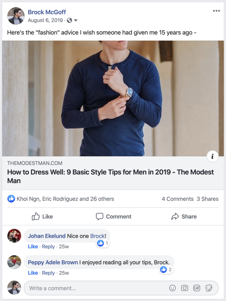This screenshot has width=226, height=301.
Task: Open Brock McGoff's profile name link
Action: 47,12
